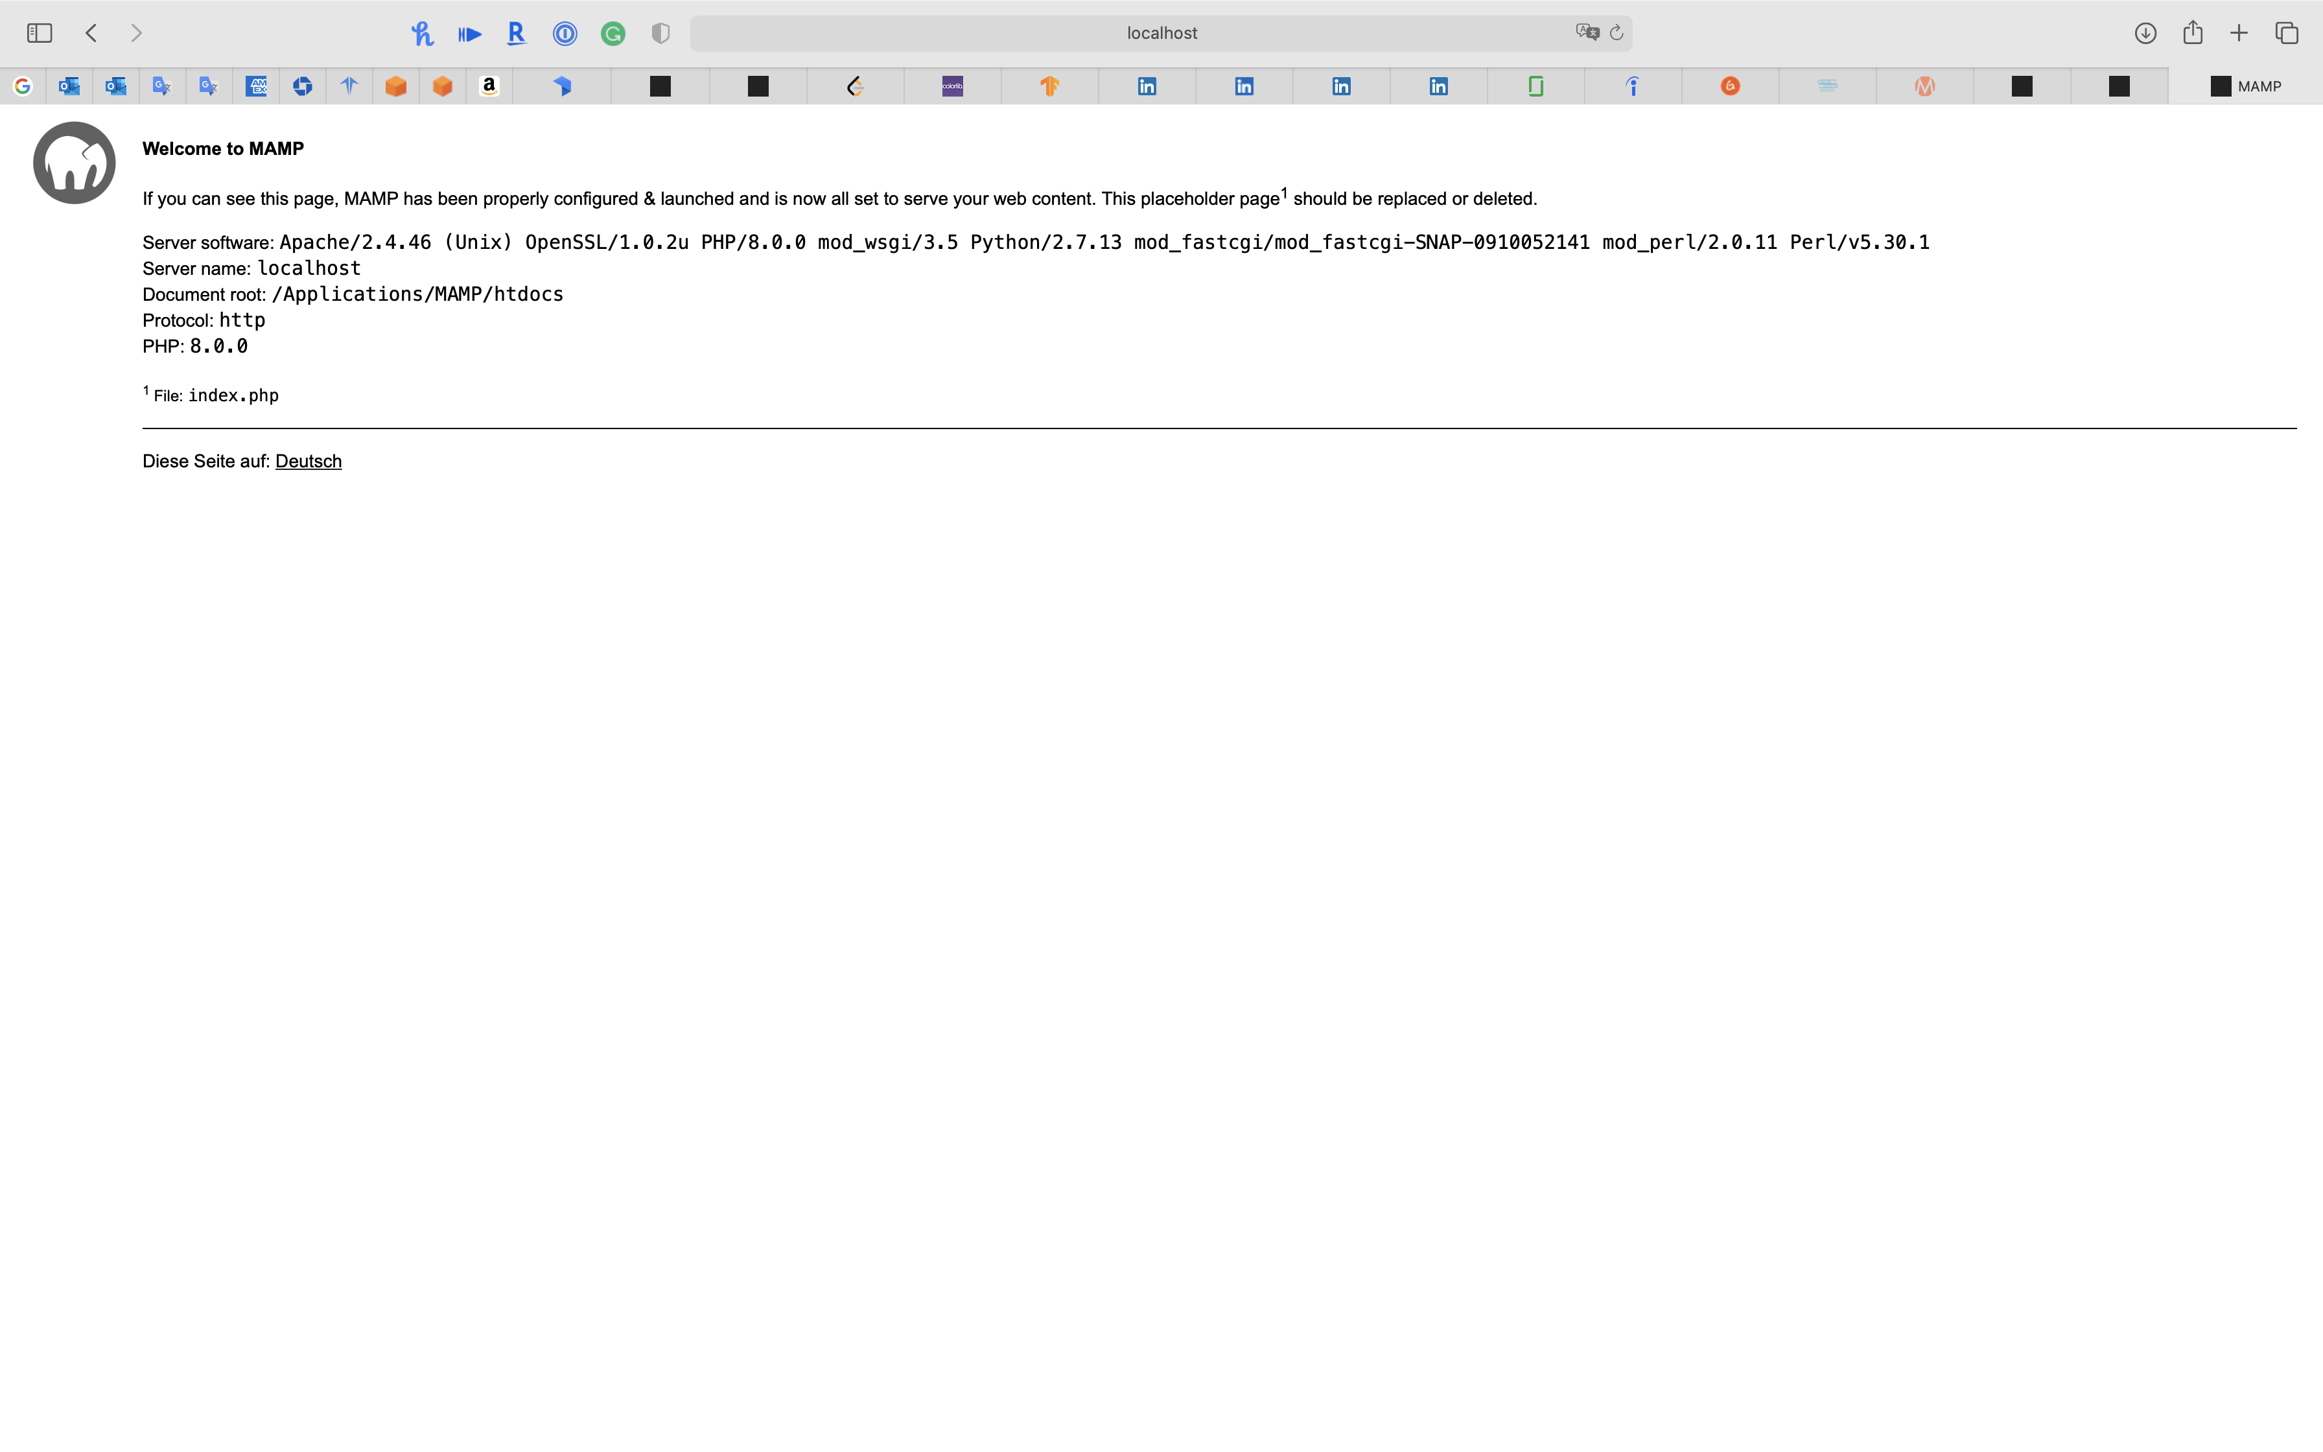
Task: Reload the localhost page
Action: point(1617,32)
